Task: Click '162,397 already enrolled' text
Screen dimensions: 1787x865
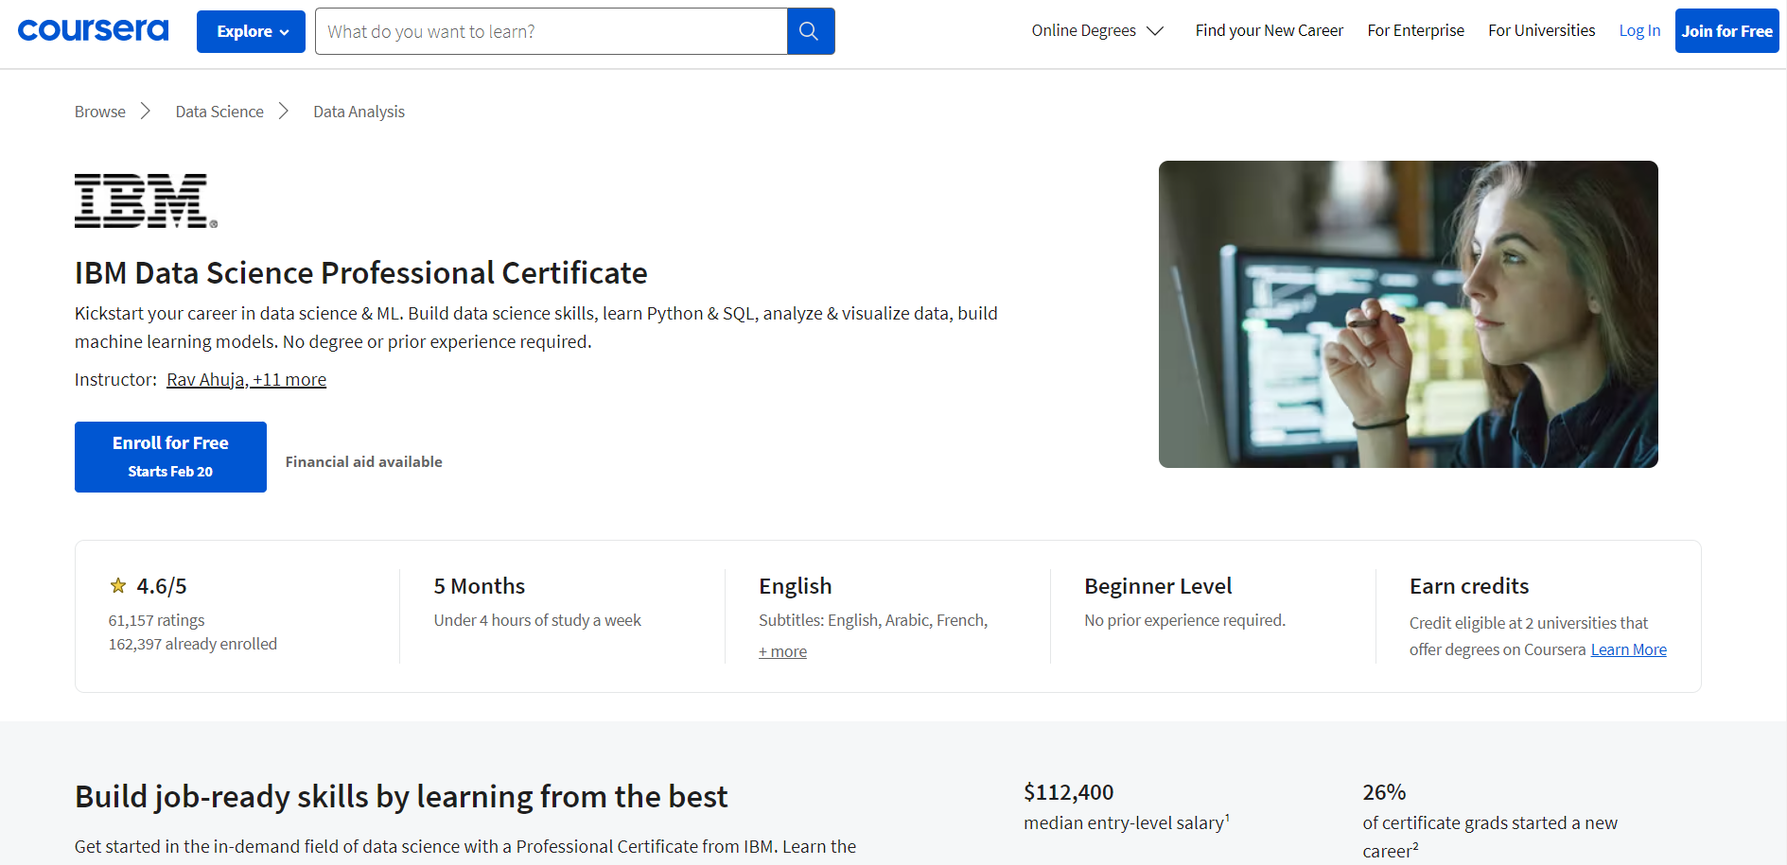Action: tap(193, 644)
